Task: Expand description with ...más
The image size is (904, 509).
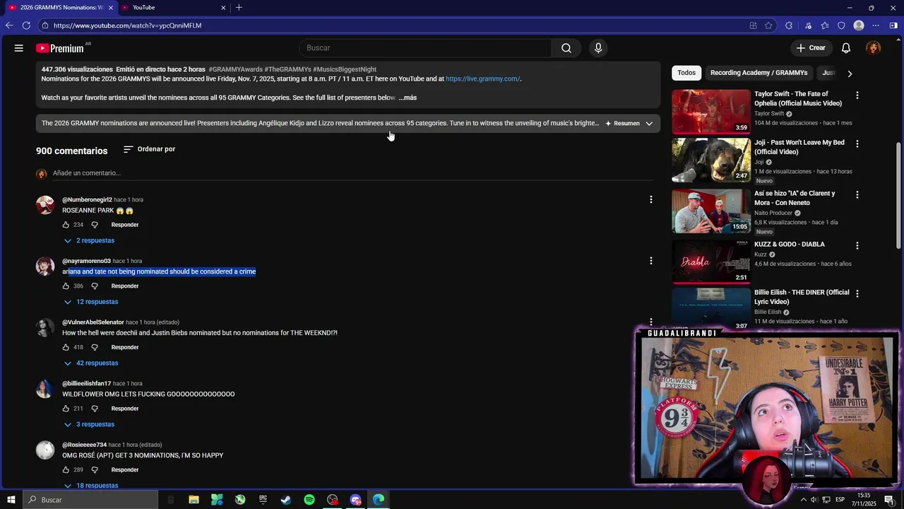Action: (x=408, y=98)
